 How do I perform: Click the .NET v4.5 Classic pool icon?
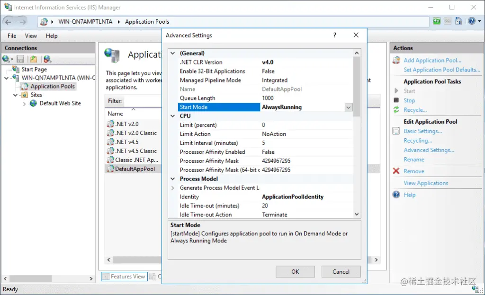coord(110,151)
